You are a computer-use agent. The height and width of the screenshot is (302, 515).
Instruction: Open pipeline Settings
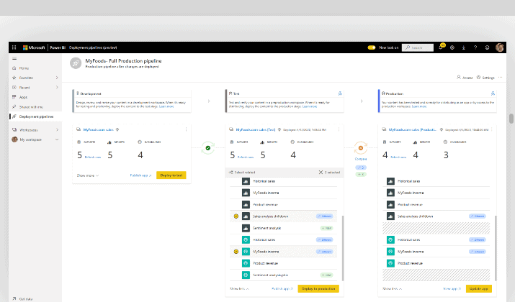pos(485,78)
